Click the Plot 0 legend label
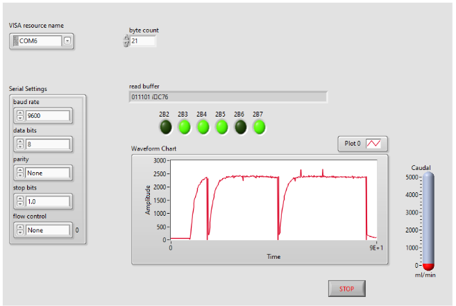This screenshot has width=456, height=306. (x=353, y=144)
